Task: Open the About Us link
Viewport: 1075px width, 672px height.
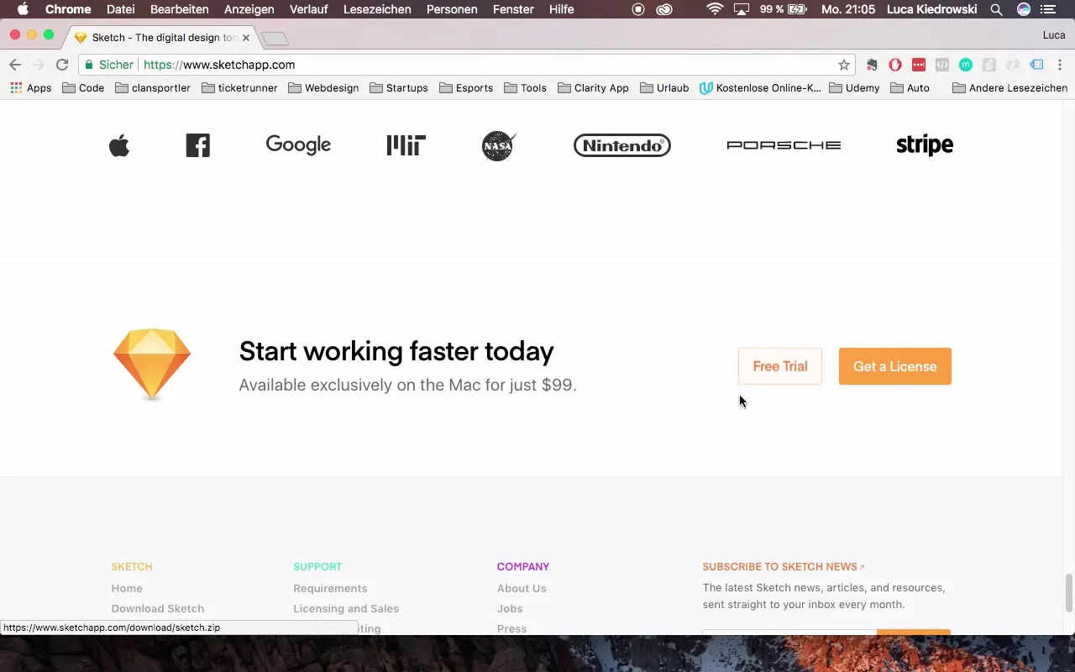Action: (x=522, y=588)
